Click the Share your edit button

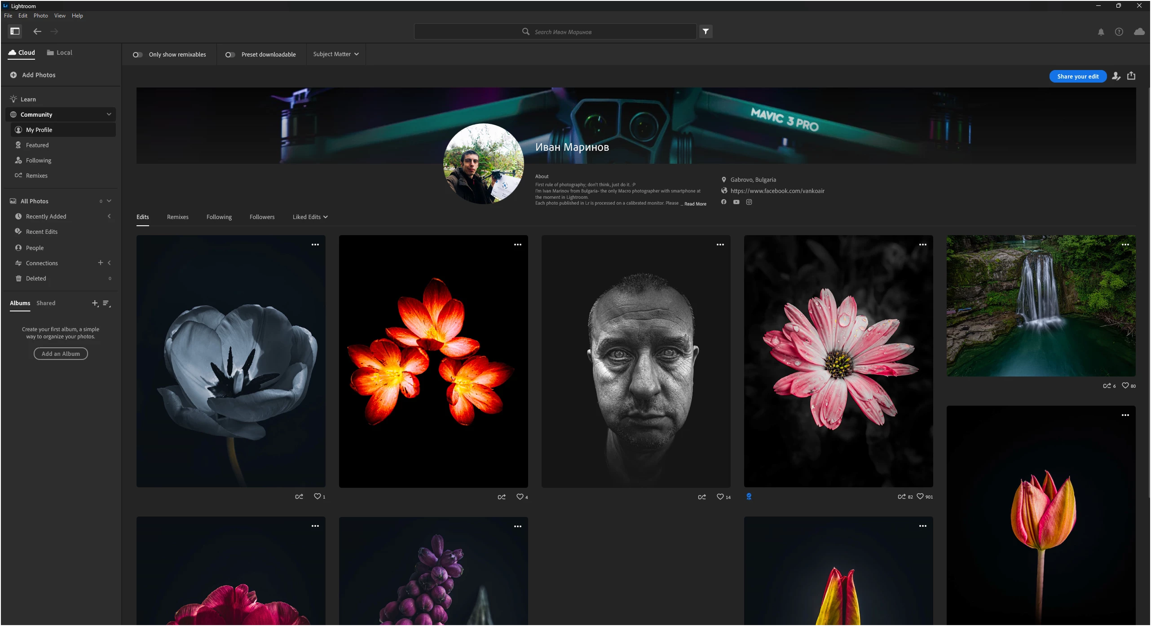tap(1077, 76)
